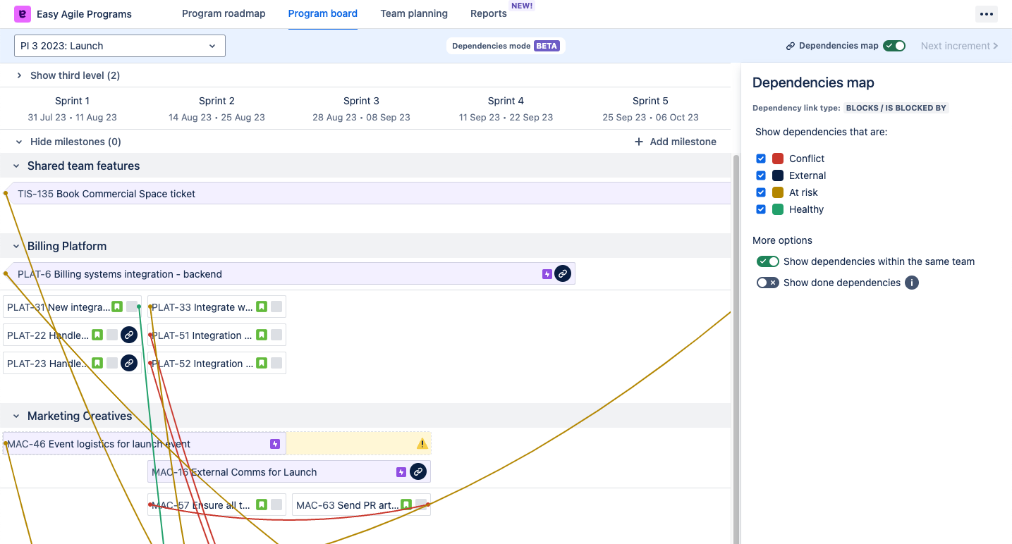Click green story icon on PLAT-33

coord(262,307)
